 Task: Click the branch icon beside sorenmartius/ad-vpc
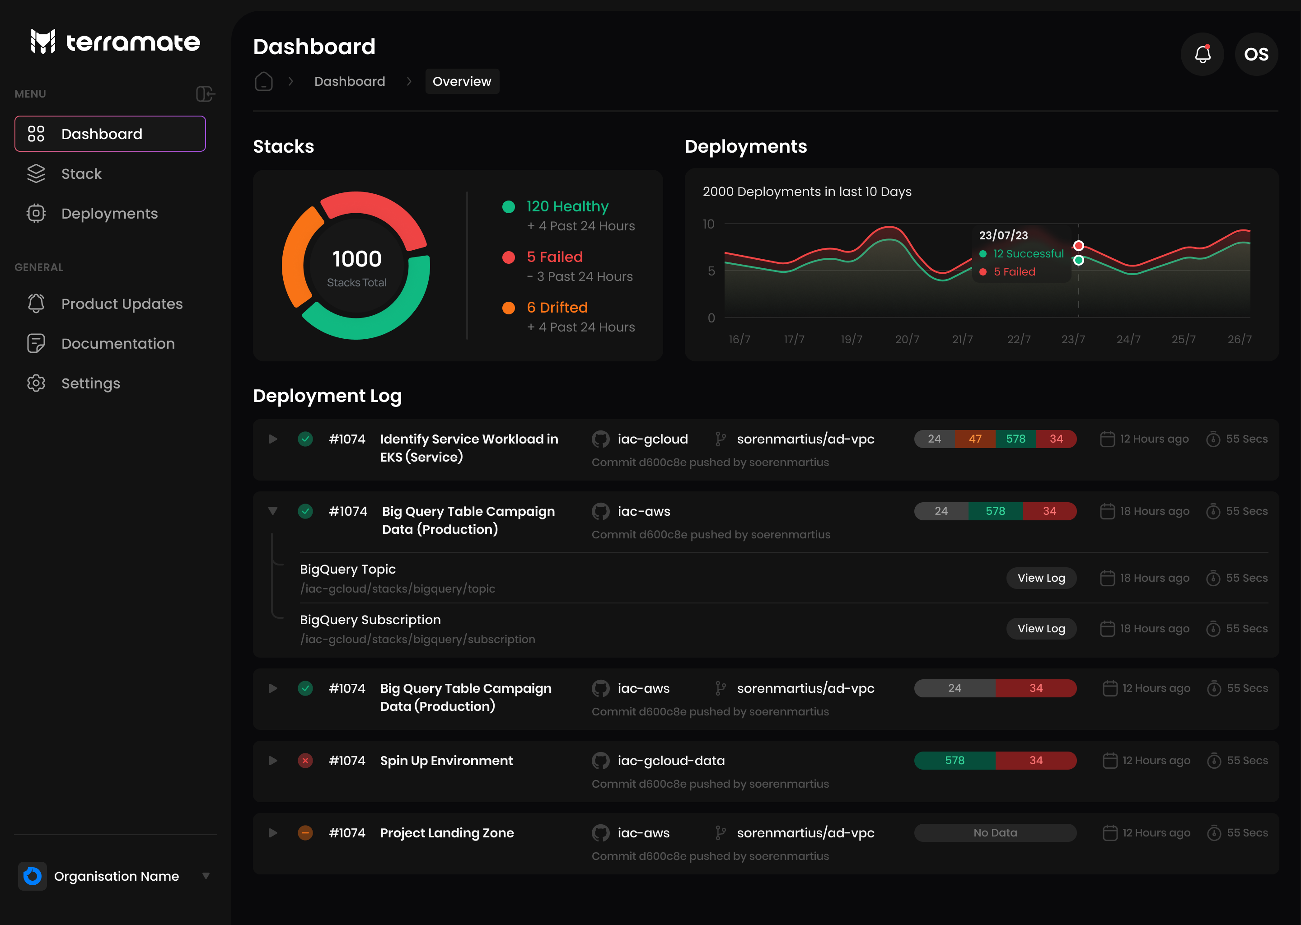(x=721, y=439)
